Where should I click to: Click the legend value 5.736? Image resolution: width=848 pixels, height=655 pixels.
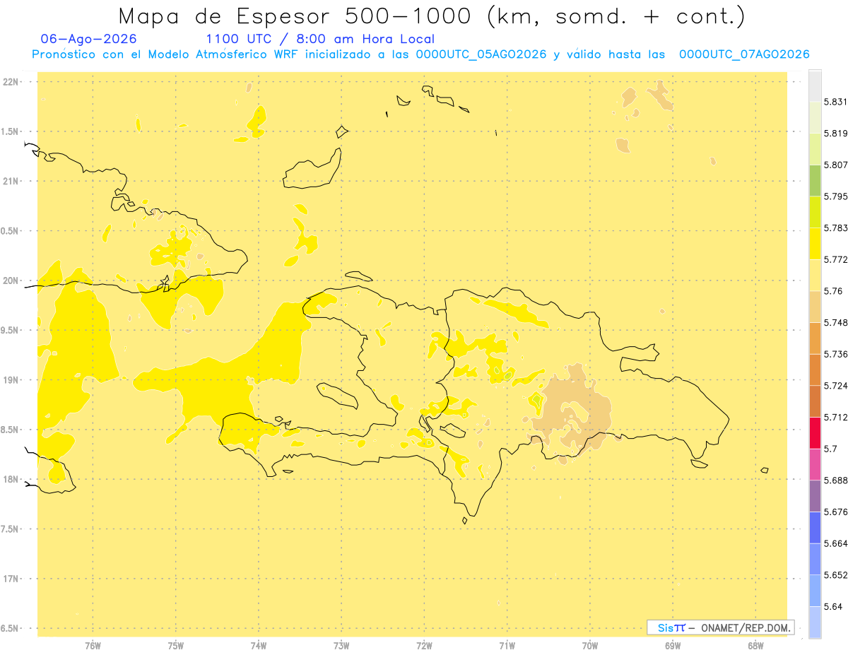click(x=836, y=354)
